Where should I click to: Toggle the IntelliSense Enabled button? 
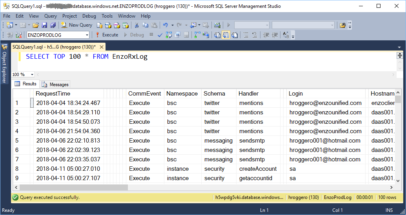click(x=186, y=35)
